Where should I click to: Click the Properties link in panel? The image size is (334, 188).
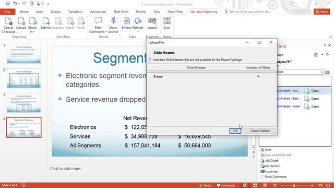pos(269,172)
